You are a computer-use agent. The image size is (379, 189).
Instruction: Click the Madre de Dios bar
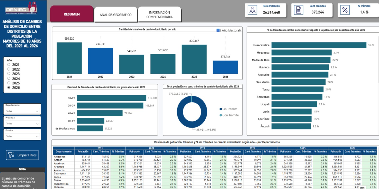pos(301,60)
